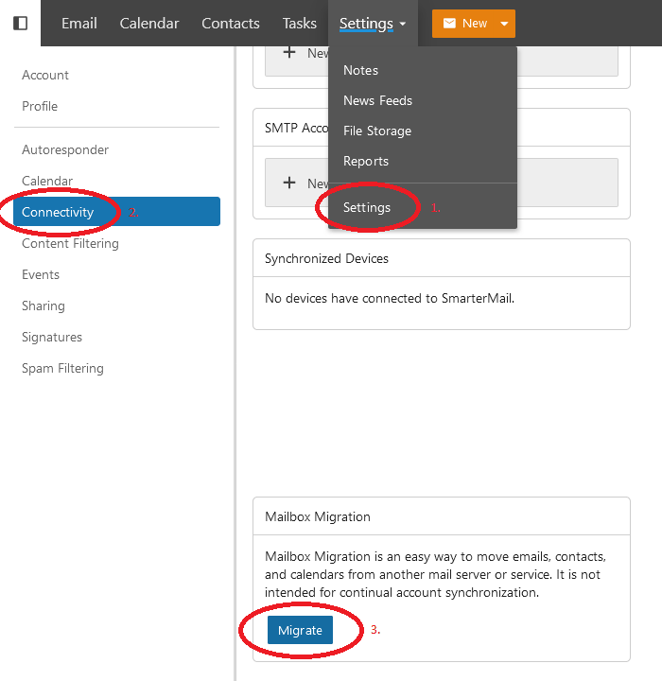Open Account settings in sidebar

45,75
